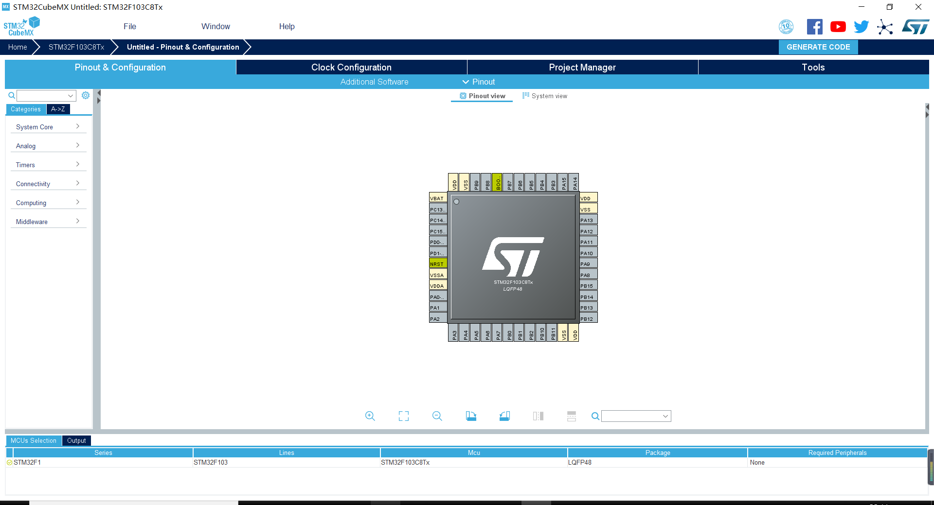Open the Project Manager tab

[582, 67]
